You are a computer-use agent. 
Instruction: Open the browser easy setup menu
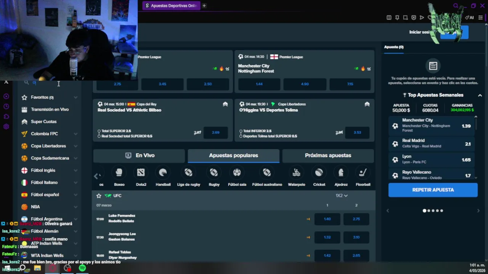[480, 18]
